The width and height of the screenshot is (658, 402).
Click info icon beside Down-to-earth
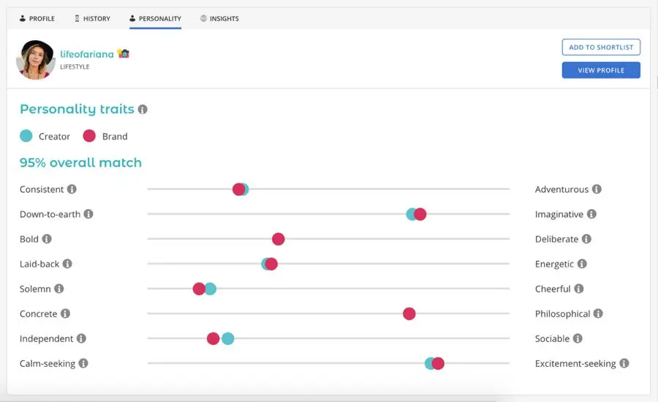pyautogui.click(x=88, y=214)
